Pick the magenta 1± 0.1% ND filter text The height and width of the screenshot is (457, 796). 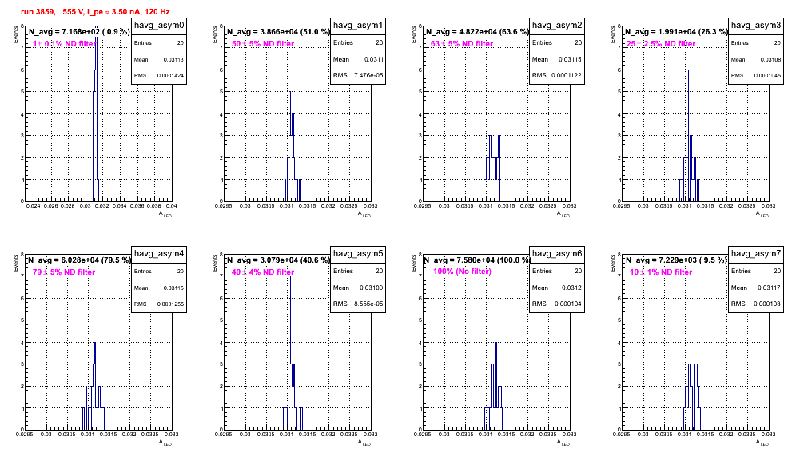(x=65, y=44)
